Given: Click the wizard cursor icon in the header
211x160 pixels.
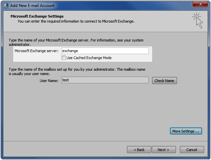Looking at the screenshot, I should pyautogui.click(x=197, y=20).
